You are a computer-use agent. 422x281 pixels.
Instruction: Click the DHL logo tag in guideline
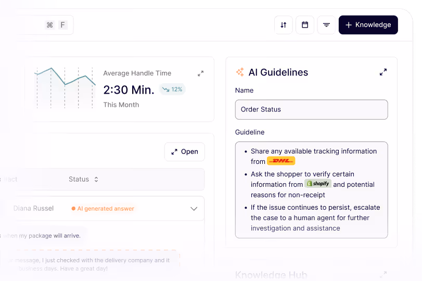(281, 161)
